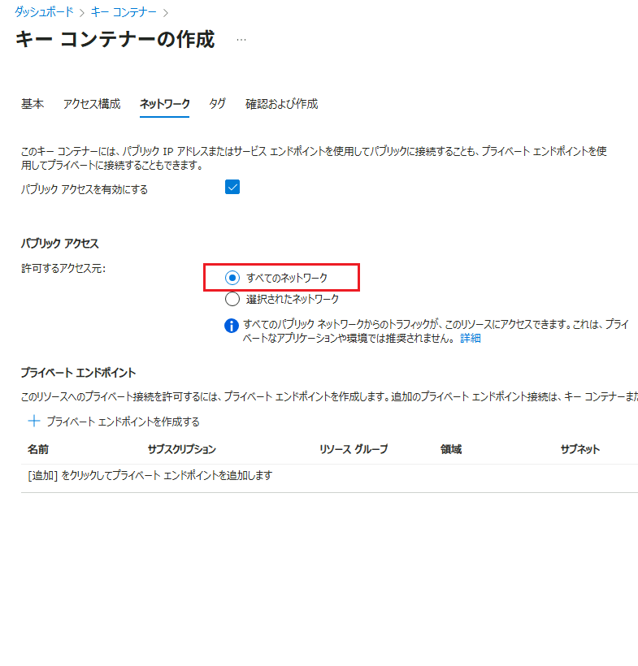Open the アクセス構成 tab
638x666 pixels.
pyautogui.click(x=92, y=104)
